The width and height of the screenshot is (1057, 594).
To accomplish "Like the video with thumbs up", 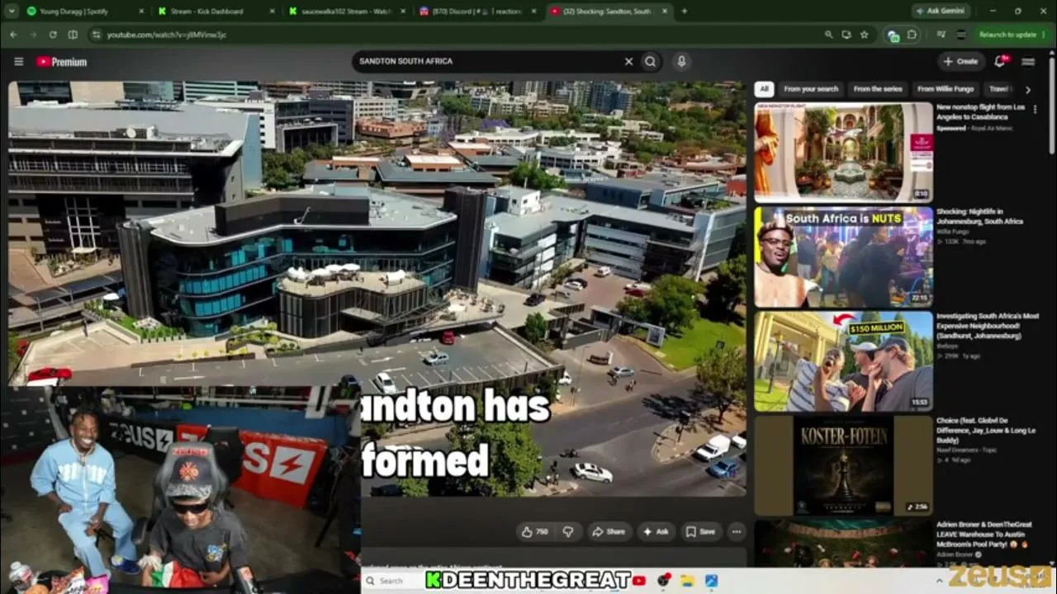I will (535, 532).
